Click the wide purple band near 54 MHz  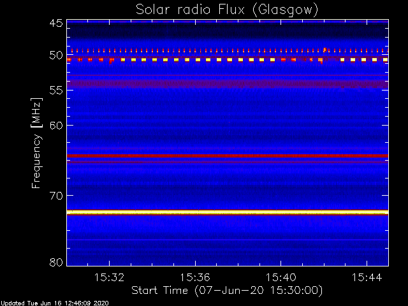coord(228,84)
